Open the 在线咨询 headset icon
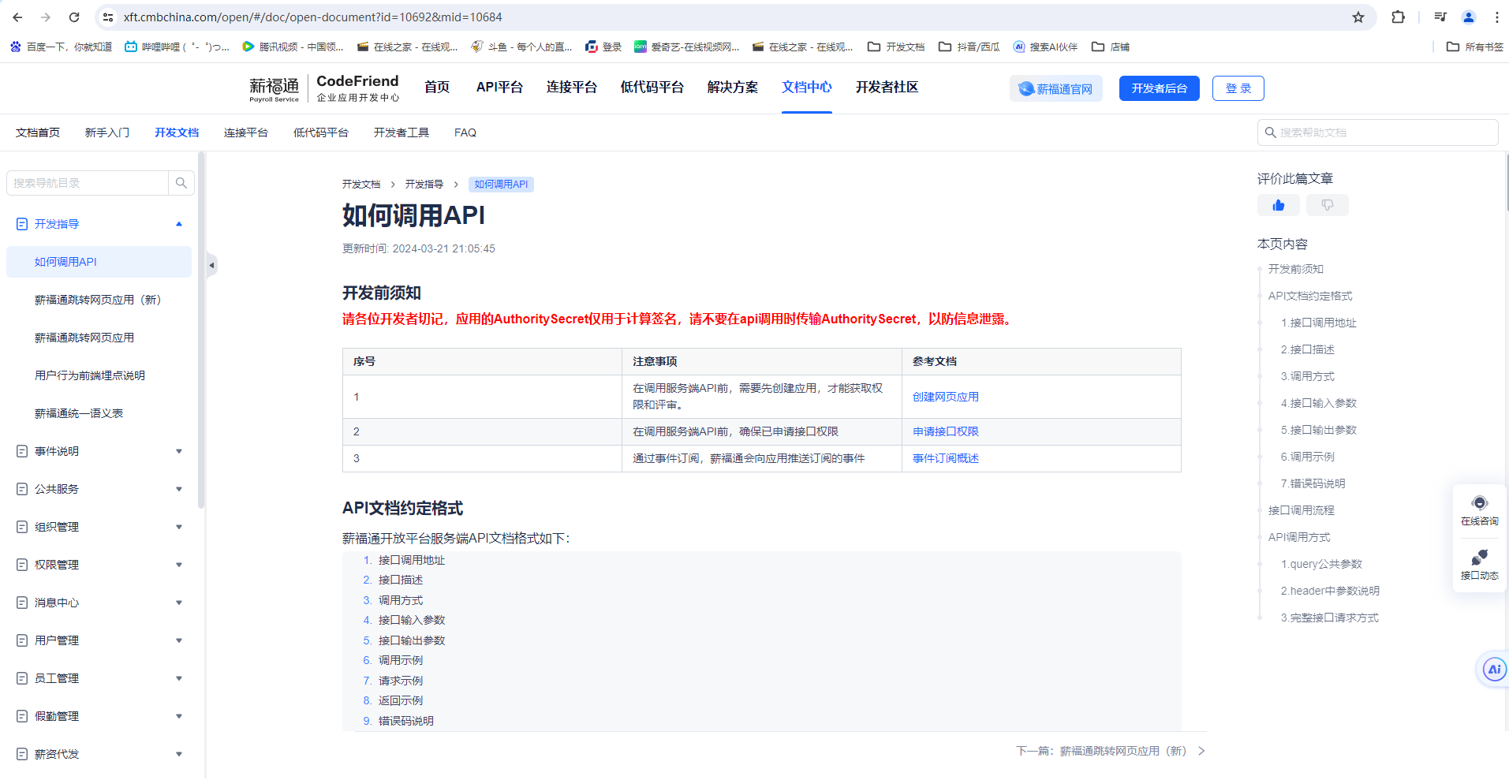The height and width of the screenshot is (780, 1509). coord(1480,511)
